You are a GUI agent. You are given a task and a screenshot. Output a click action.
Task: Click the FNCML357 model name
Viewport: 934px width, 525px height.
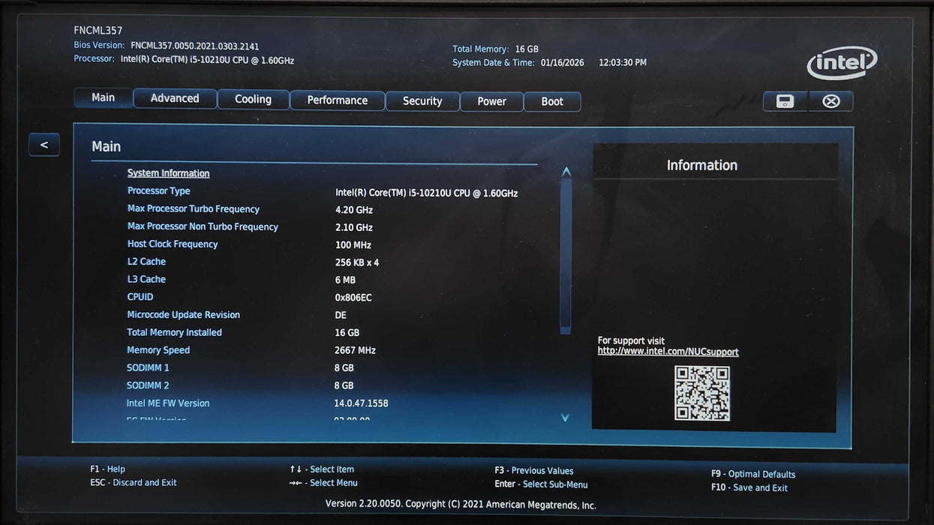click(98, 31)
